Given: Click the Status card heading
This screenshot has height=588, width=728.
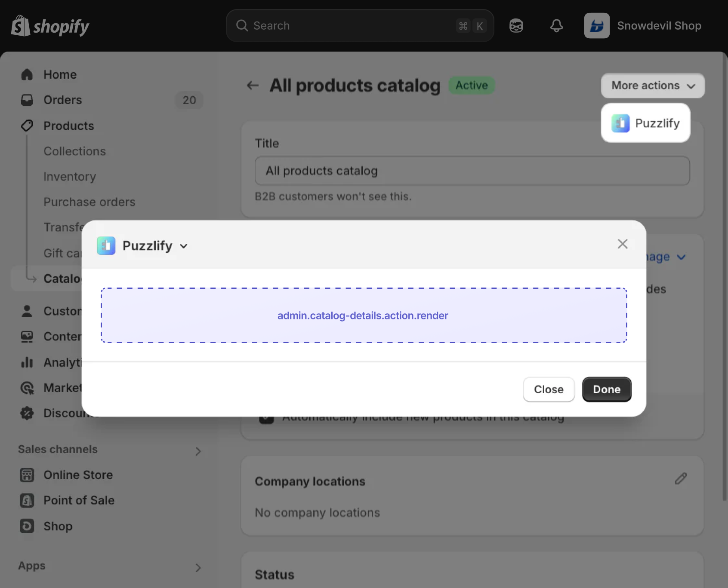Looking at the screenshot, I should [x=275, y=575].
